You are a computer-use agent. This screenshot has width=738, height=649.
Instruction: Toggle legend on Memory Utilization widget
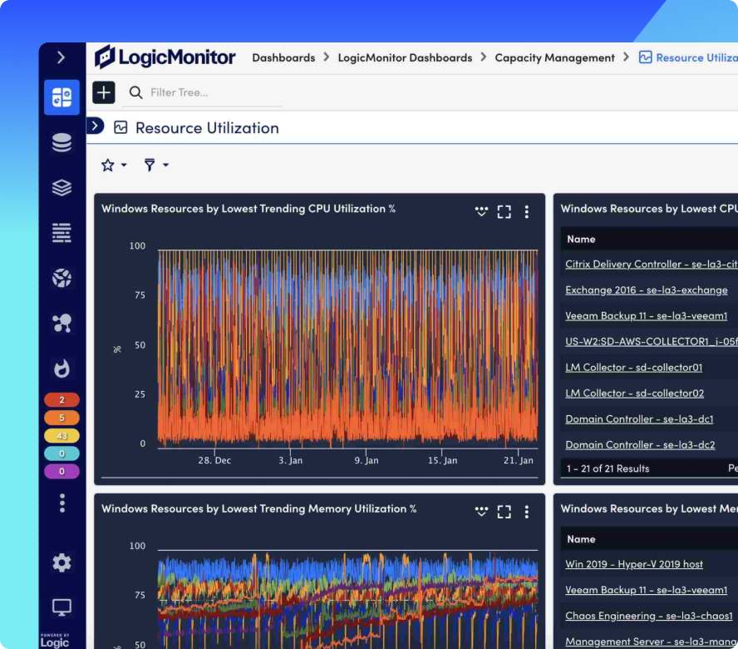481,512
